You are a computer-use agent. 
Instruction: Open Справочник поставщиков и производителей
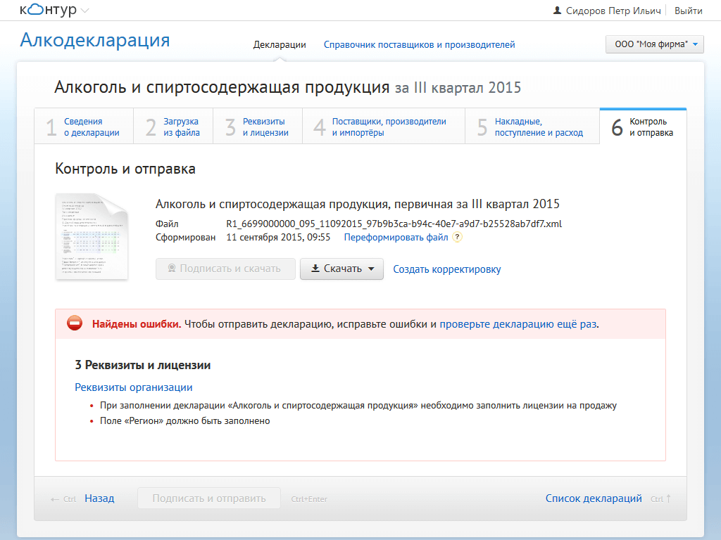point(419,44)
